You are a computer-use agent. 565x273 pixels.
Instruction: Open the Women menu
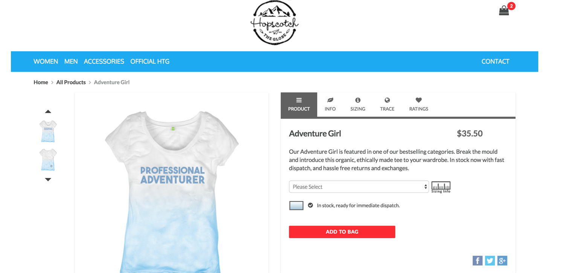46,61
